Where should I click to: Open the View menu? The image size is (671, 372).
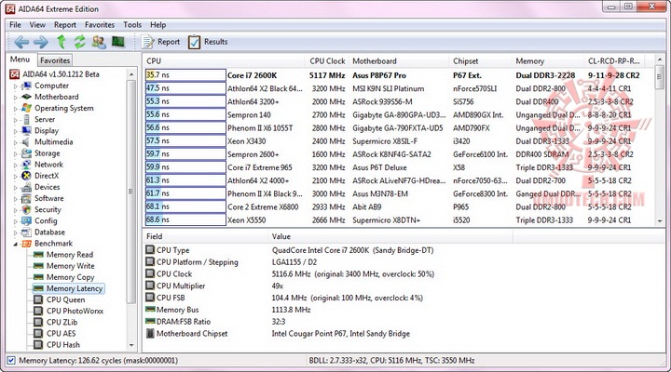pos(37,25)
